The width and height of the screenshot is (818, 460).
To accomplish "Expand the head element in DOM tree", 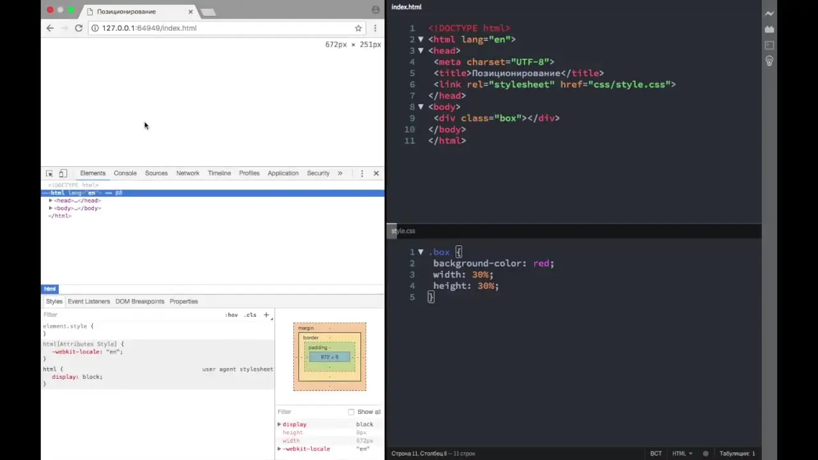I will (50, 201).
